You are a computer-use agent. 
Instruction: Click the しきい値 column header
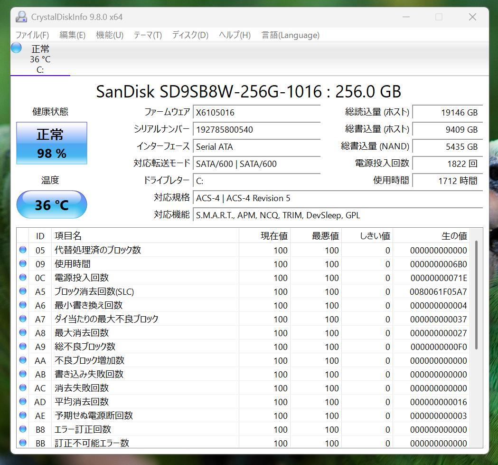coord(367,236)
